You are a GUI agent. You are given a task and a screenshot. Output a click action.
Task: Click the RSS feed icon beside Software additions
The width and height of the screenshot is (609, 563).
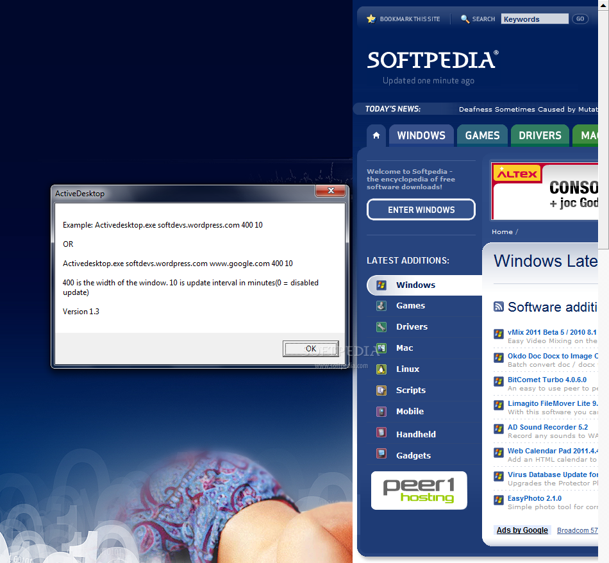pyautogui.click(x=498, y=307)
